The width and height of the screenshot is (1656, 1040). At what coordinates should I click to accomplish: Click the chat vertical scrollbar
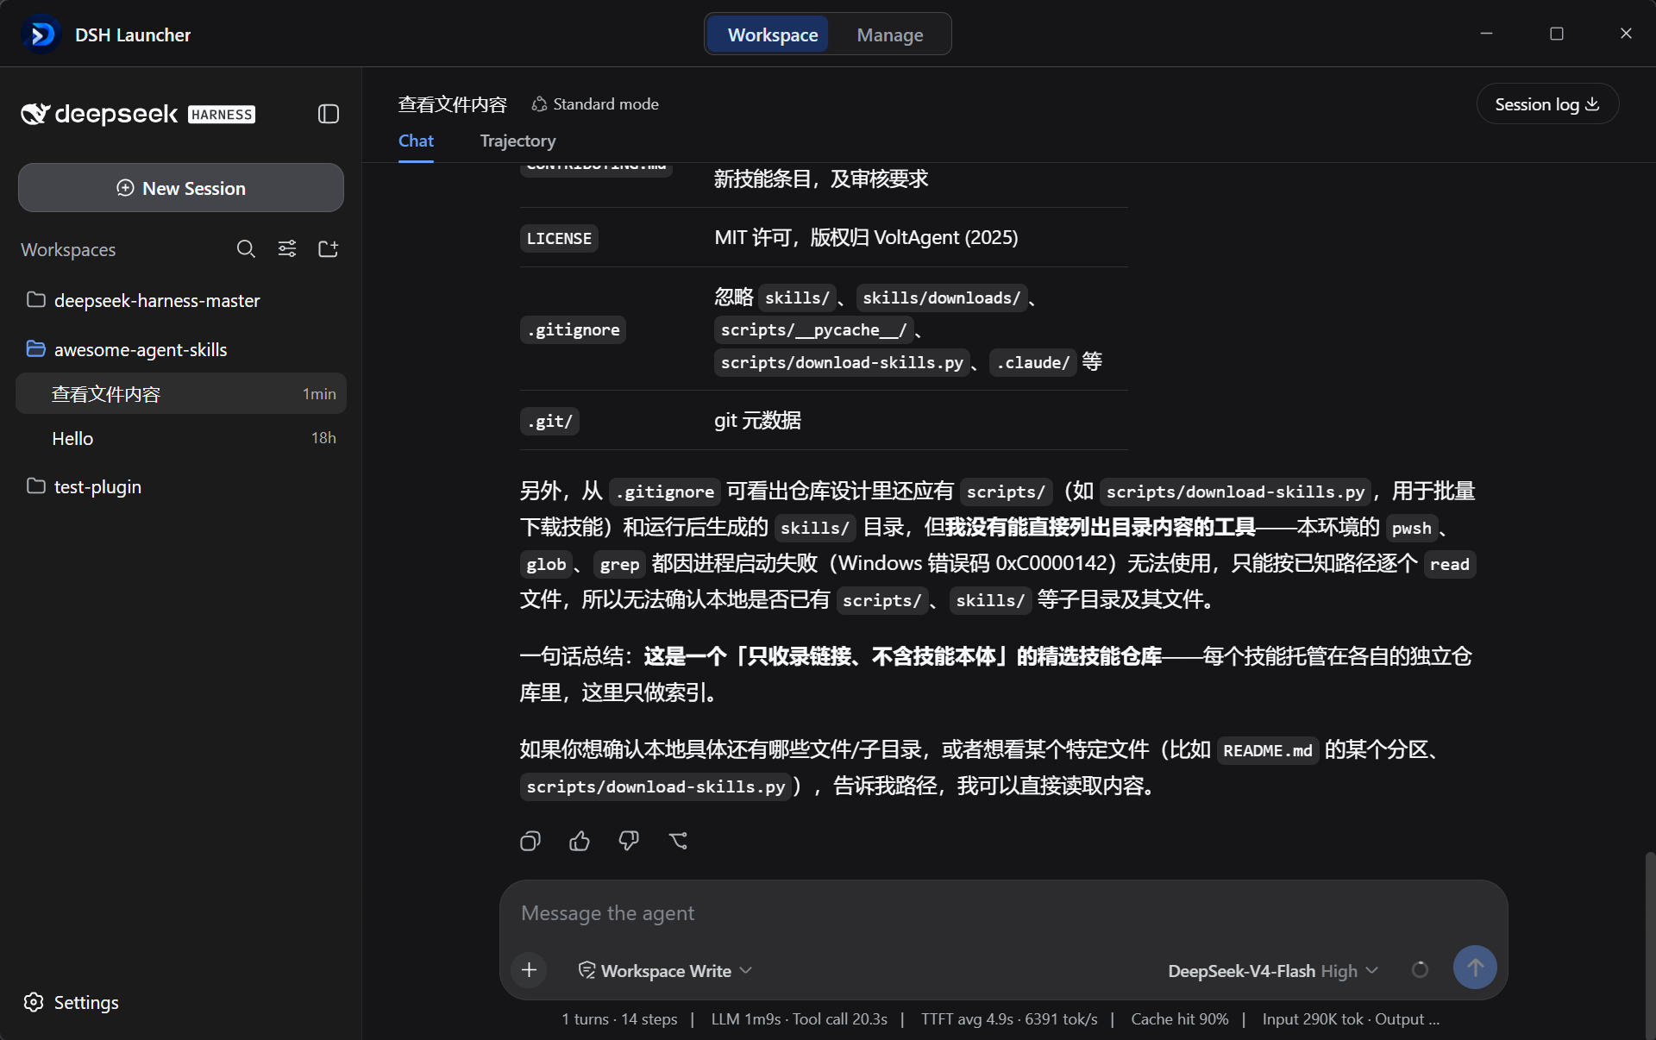(1650, 944)
